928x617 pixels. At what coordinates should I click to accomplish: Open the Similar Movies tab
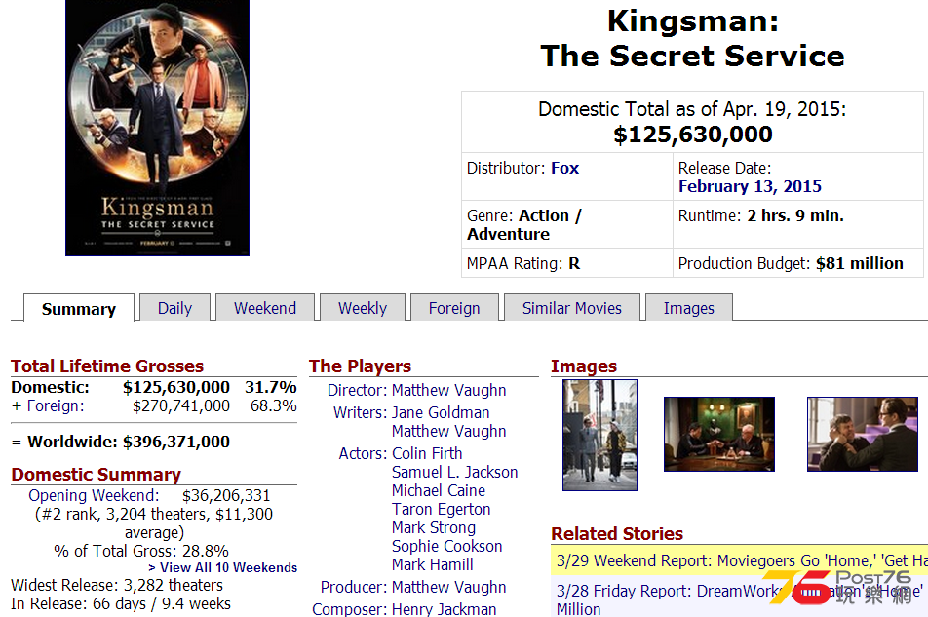[x=571, y=308]
